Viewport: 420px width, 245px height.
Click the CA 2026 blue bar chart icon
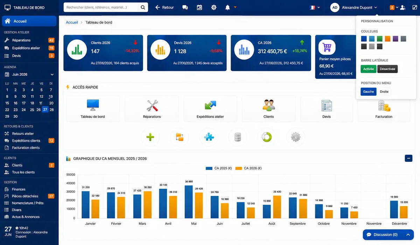point(244,50)
